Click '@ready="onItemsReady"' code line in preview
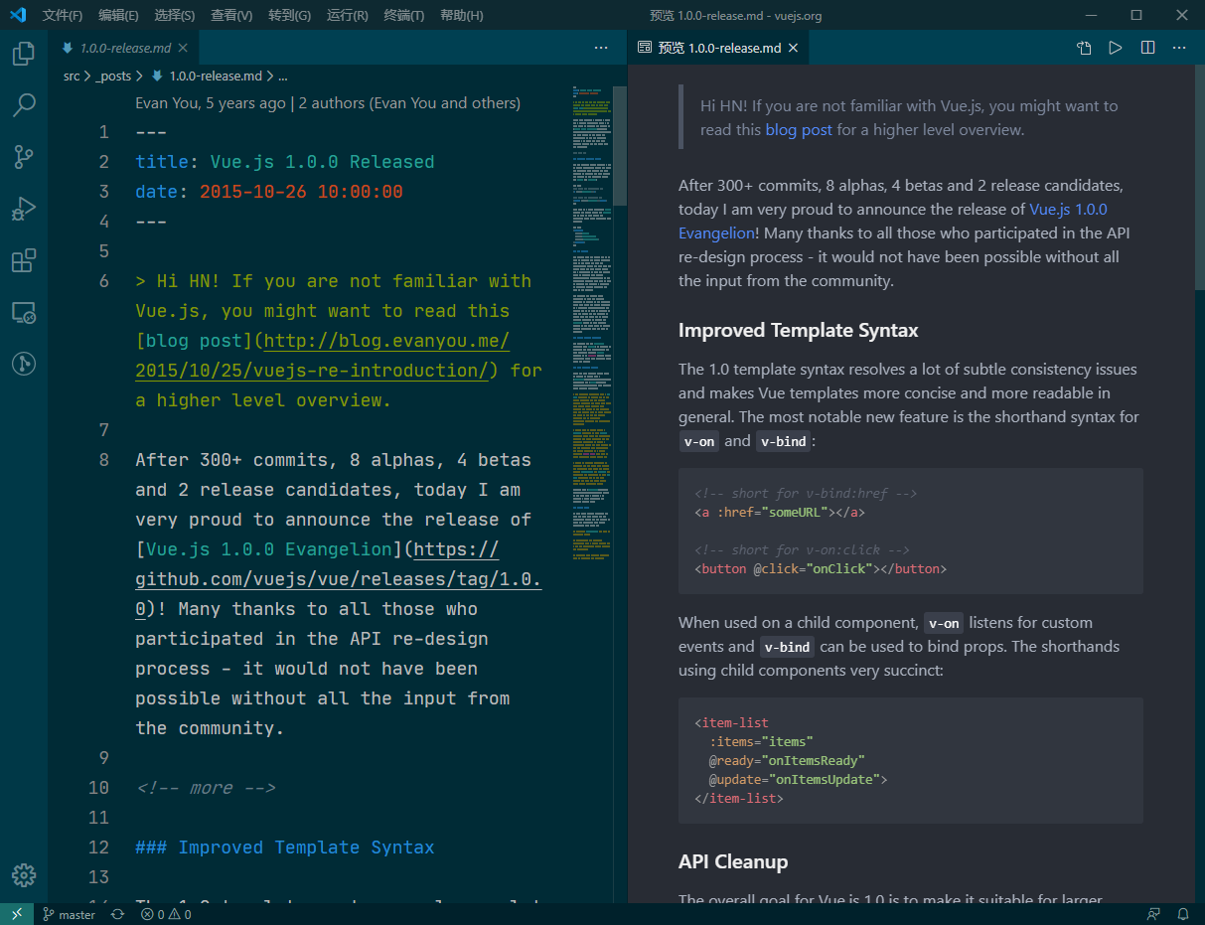This screenshot has height=925, width=1205. tap(787, 760)
